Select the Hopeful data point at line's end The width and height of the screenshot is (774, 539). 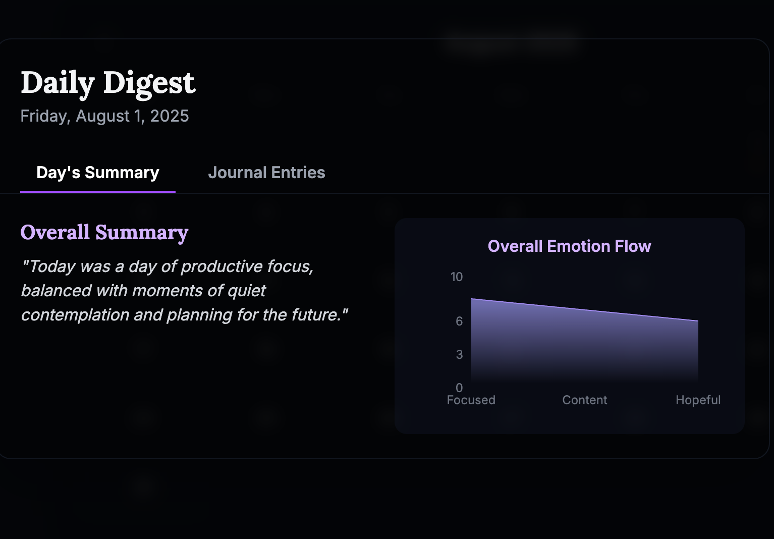pyautogui.click(x=698, y=321)
